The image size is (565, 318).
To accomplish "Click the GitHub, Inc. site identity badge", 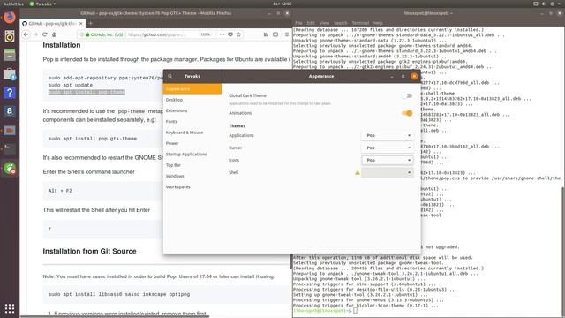I will 104,34.
